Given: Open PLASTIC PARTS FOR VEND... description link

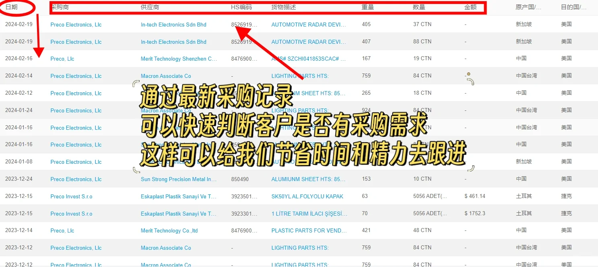Looking at the screenshot, I should [x=309, y=230].
